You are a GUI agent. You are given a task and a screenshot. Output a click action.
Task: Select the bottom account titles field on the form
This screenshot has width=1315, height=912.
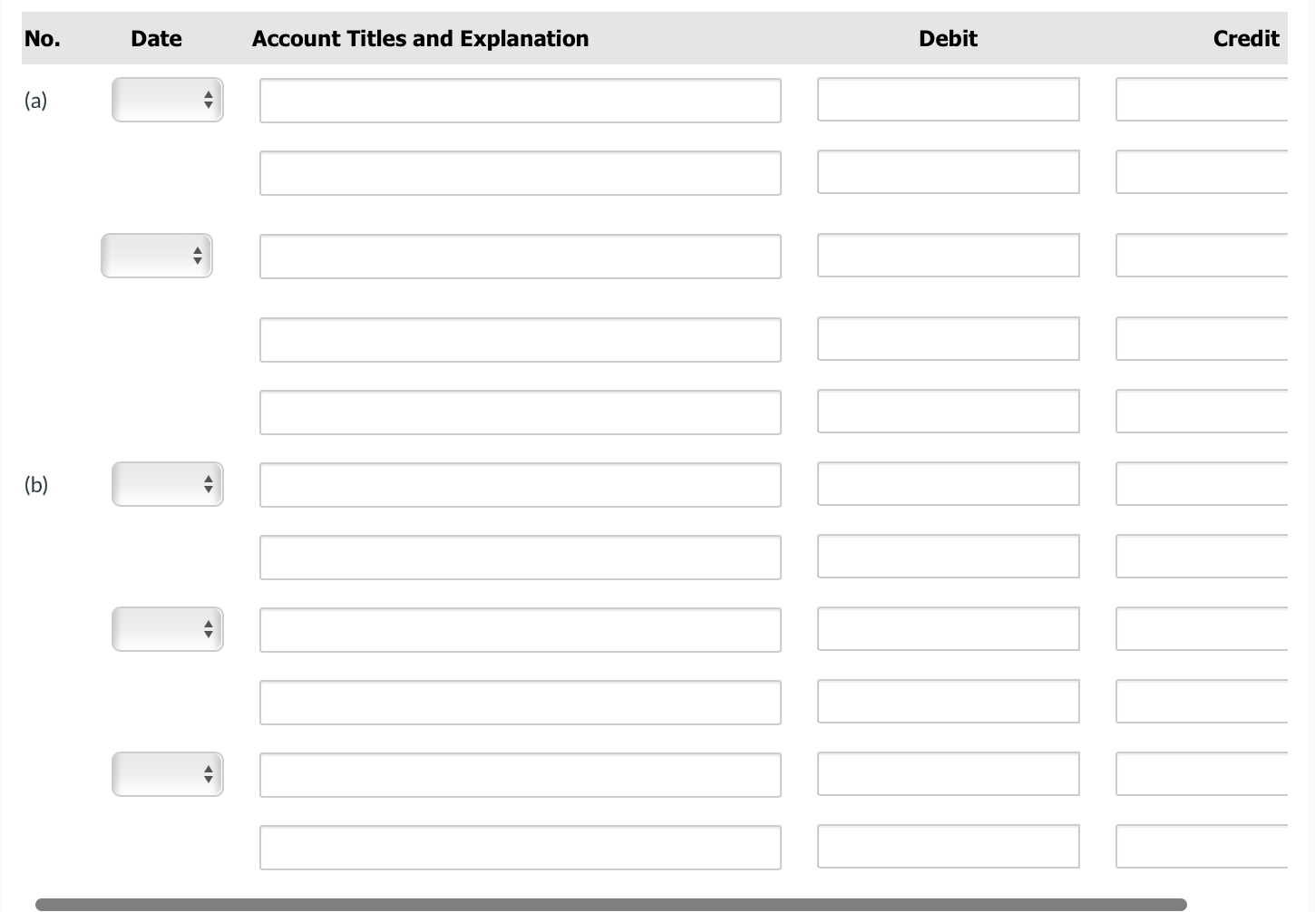pos(520,847)
